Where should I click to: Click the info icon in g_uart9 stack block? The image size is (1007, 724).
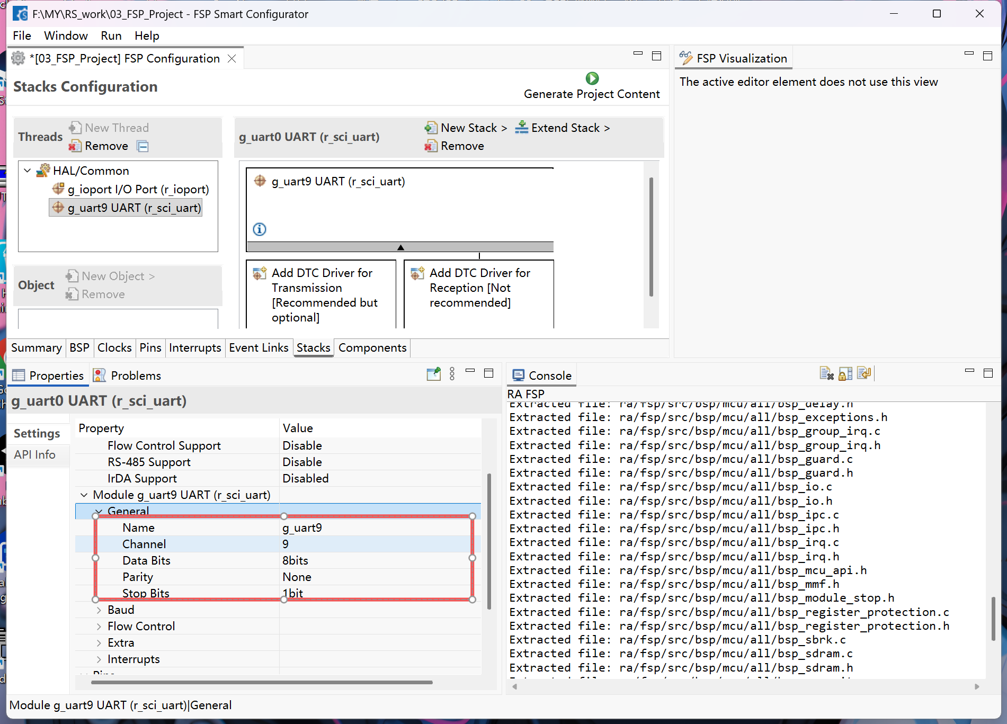click(259, 229)
